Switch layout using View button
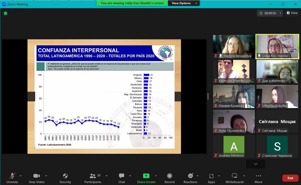This screenshot has width=301, height=185. (x=292, y=13)
